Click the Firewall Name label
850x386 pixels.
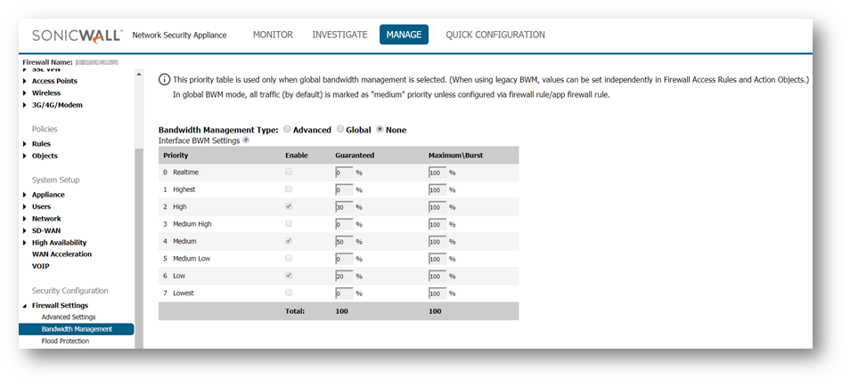[x=48, y=62]
